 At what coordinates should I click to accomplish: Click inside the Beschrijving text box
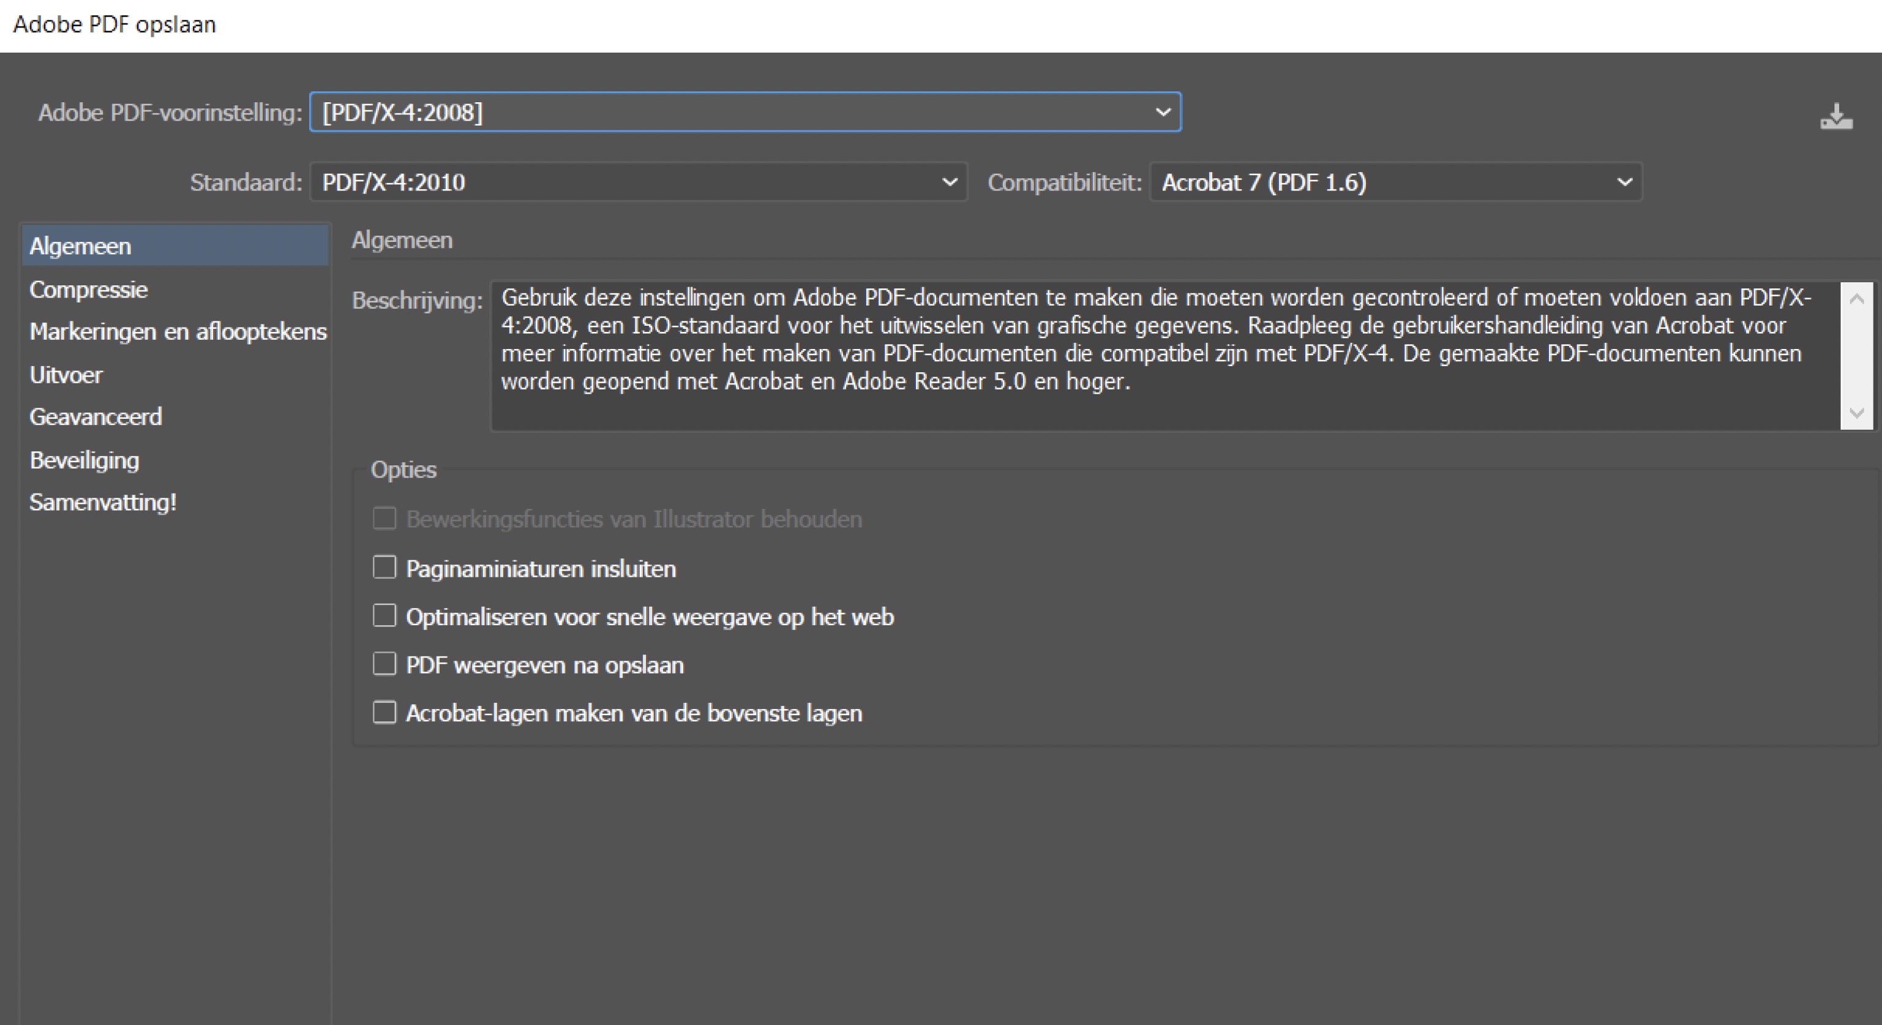coord(1165,356)
